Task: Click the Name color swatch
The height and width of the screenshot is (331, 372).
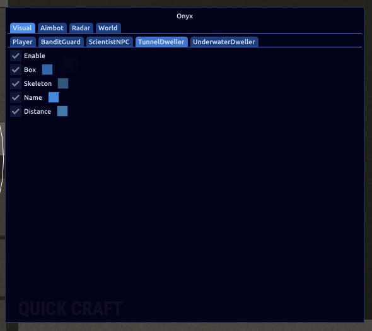Action: point(54,97)
